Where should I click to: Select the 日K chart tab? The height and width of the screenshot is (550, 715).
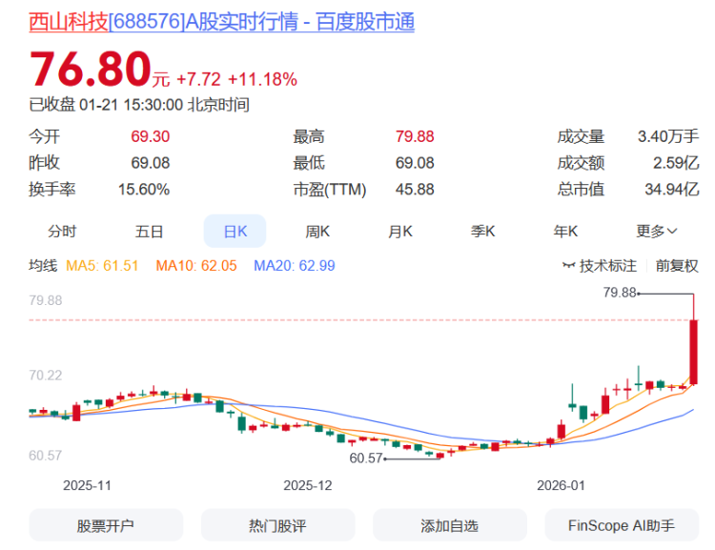tap(235, 232)
